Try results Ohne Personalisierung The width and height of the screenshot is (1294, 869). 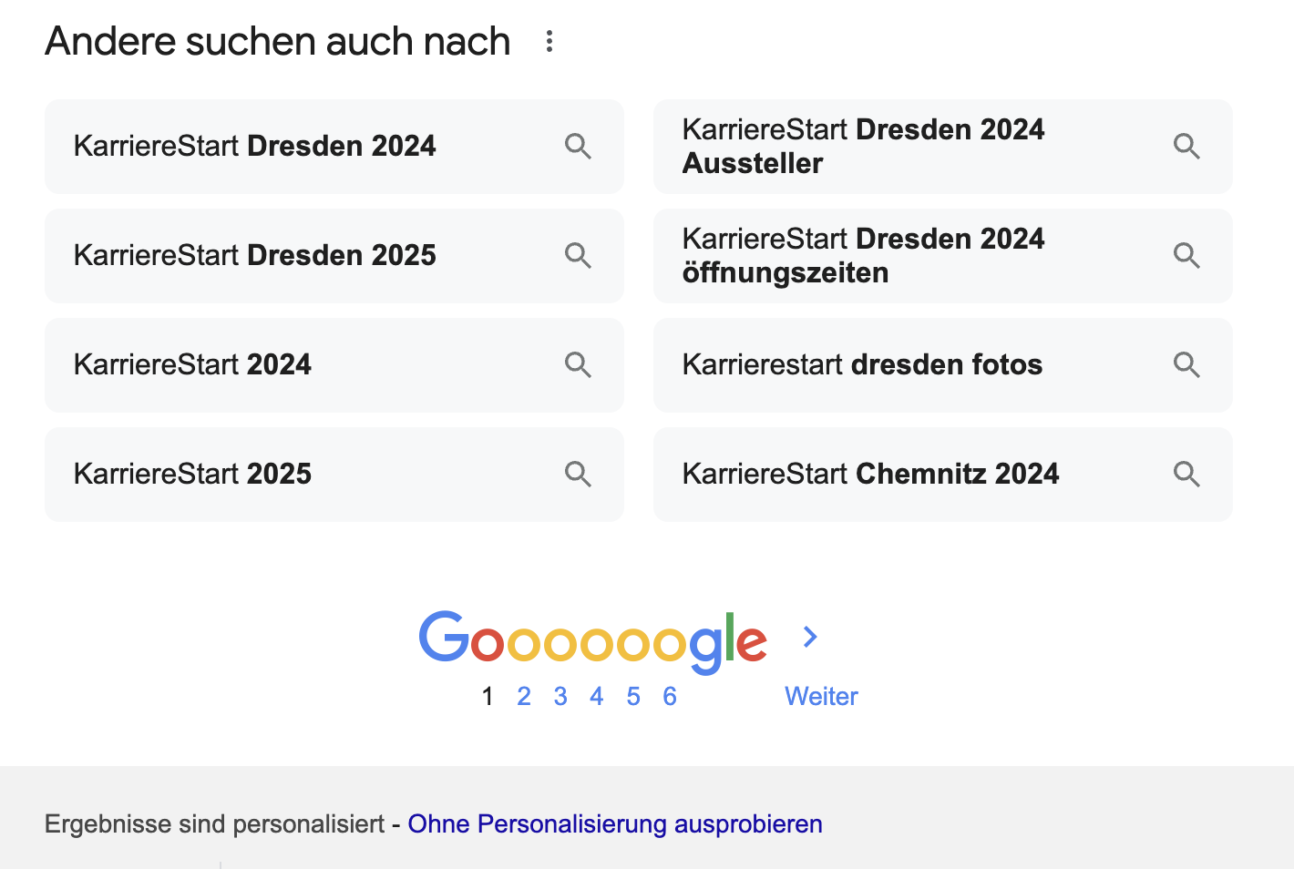(x=615, y=823)
